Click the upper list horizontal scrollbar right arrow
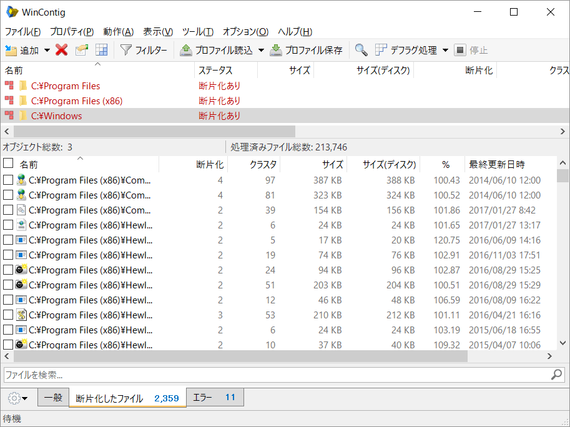 pyautogui.click(x=563, y=131)
